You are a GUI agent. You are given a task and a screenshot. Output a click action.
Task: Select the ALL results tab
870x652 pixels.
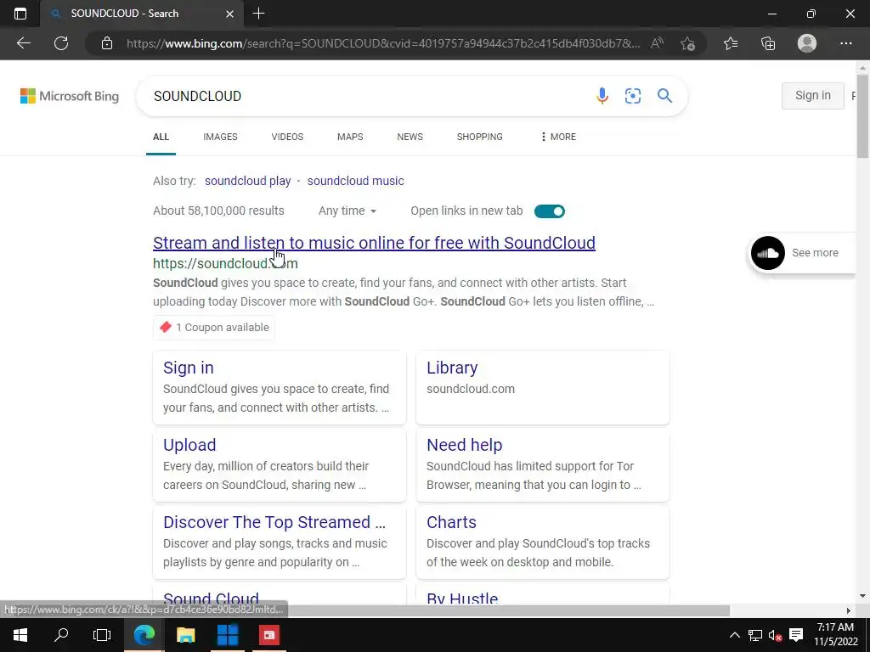(161, 137)
